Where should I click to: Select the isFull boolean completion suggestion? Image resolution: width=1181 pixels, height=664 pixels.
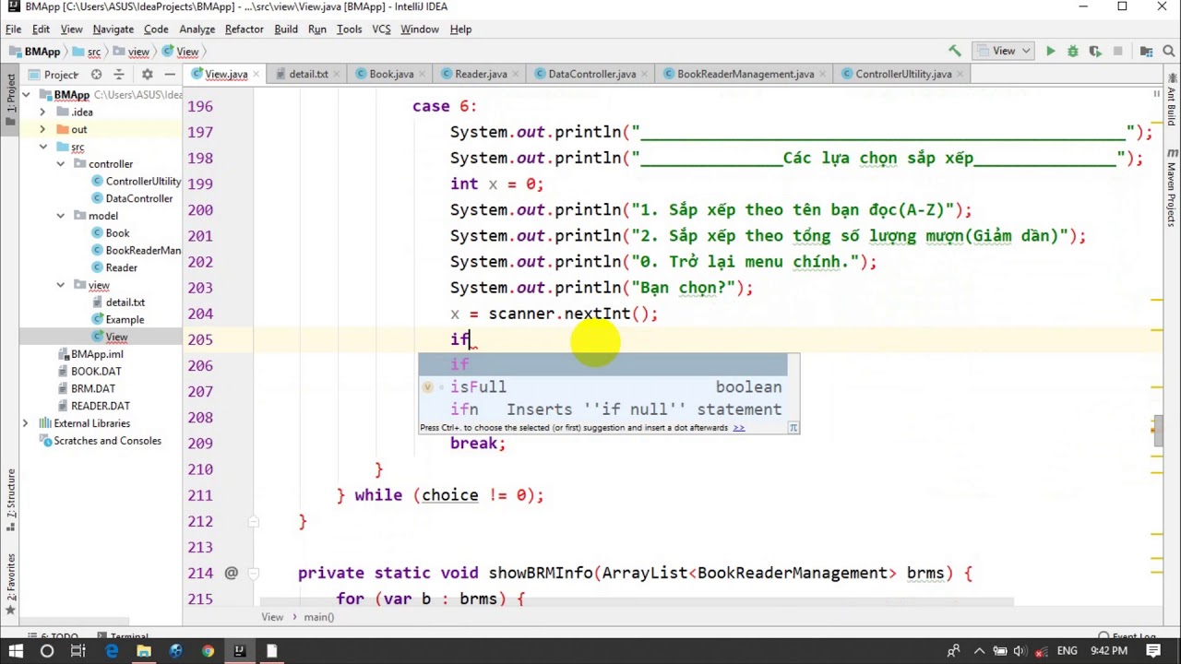[602, 387]
